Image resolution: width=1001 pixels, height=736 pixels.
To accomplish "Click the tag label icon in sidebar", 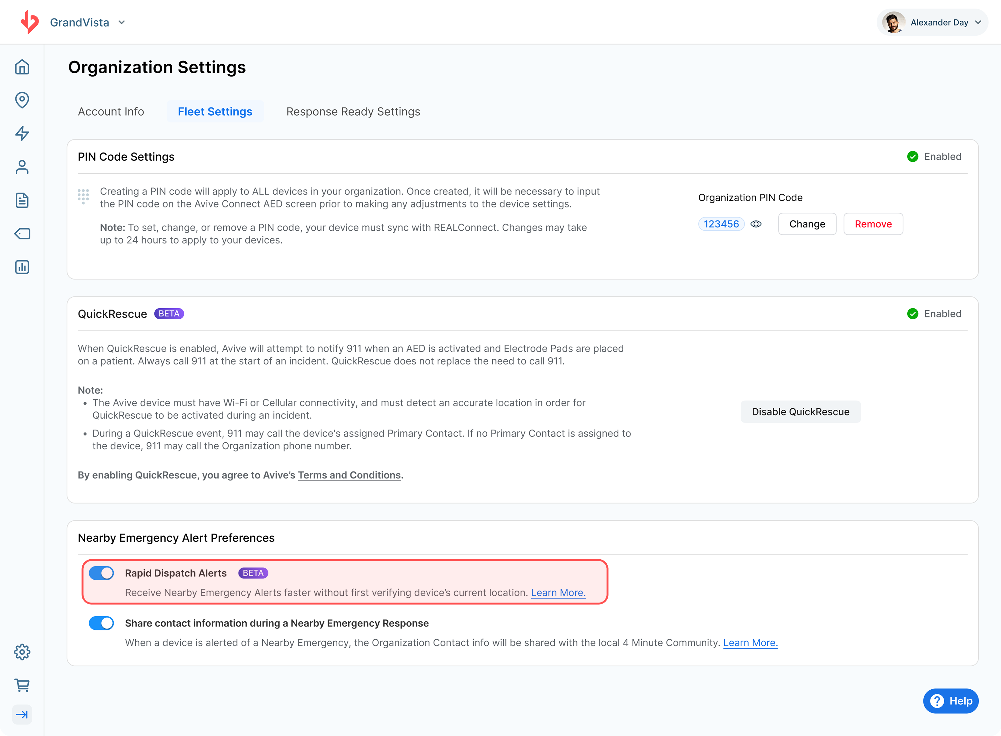I will point(22,234).
